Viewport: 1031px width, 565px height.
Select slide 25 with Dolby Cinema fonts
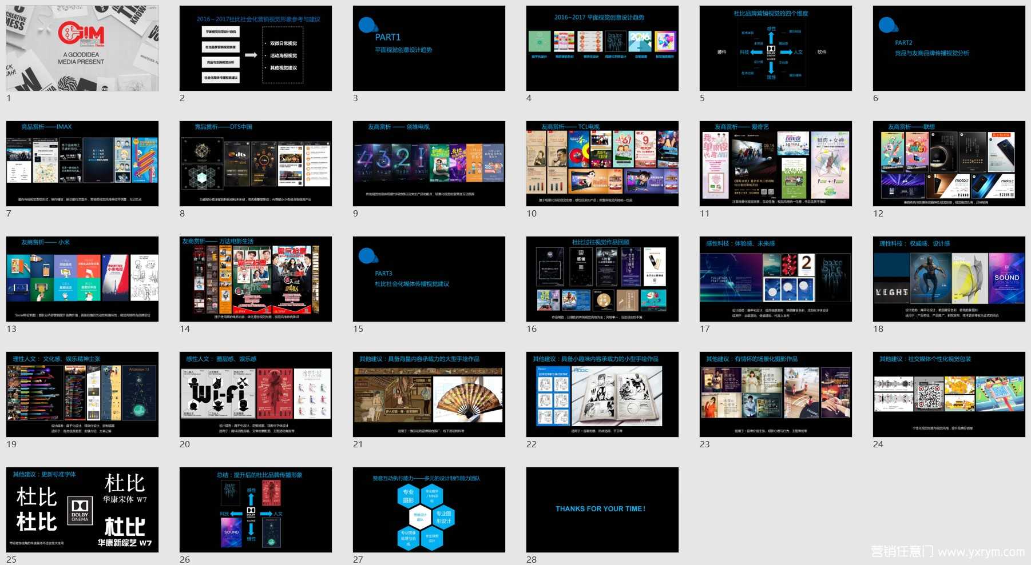82,510
